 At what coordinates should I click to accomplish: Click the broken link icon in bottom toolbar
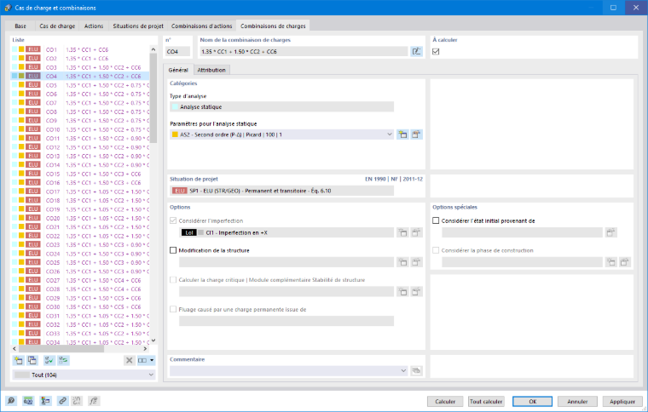77,401
